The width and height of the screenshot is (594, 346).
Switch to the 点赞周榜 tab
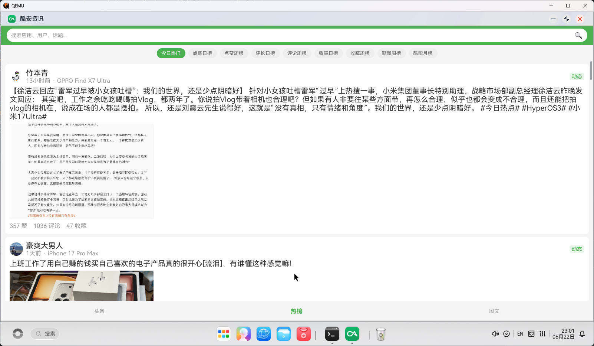pyautogui.click(x=234, y=53)
